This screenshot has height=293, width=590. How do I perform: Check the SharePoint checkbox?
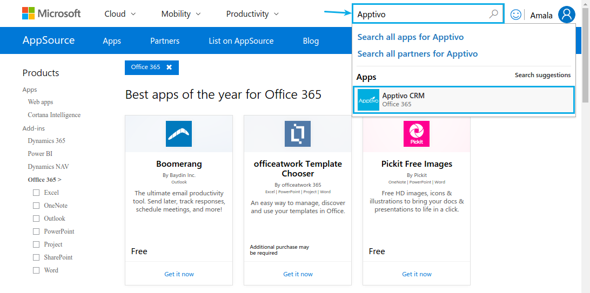(36, 257)
